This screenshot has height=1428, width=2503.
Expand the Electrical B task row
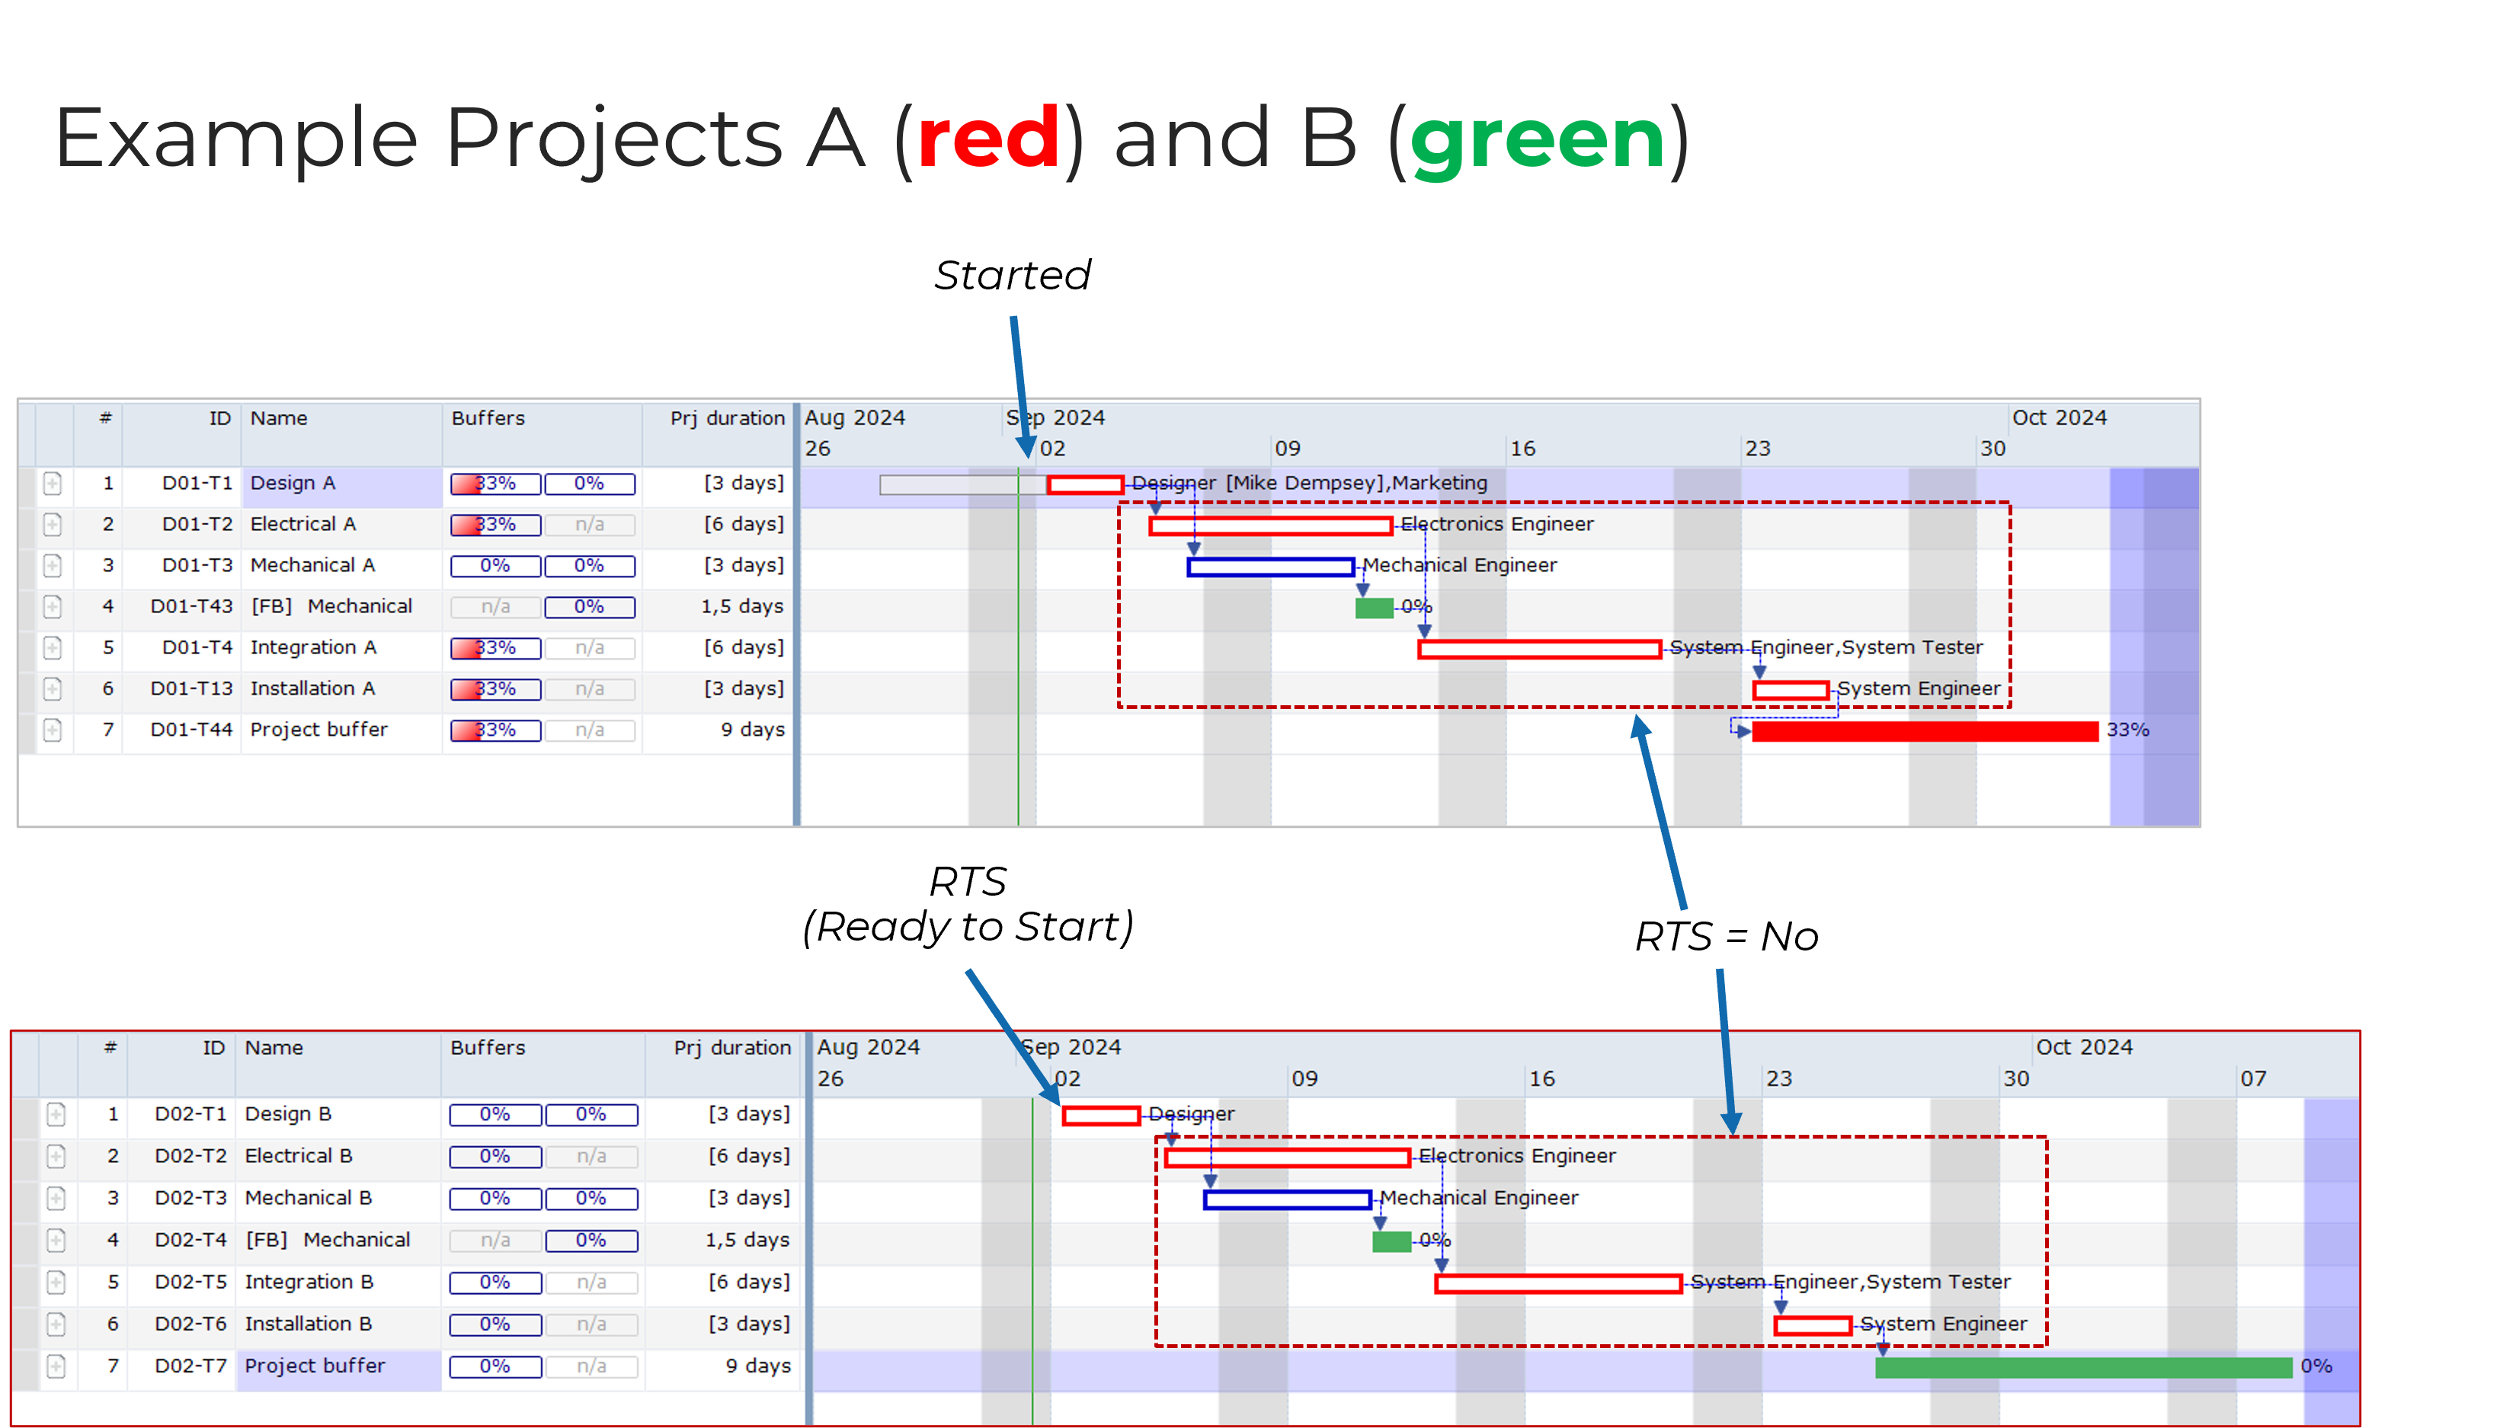(57, 1158)
